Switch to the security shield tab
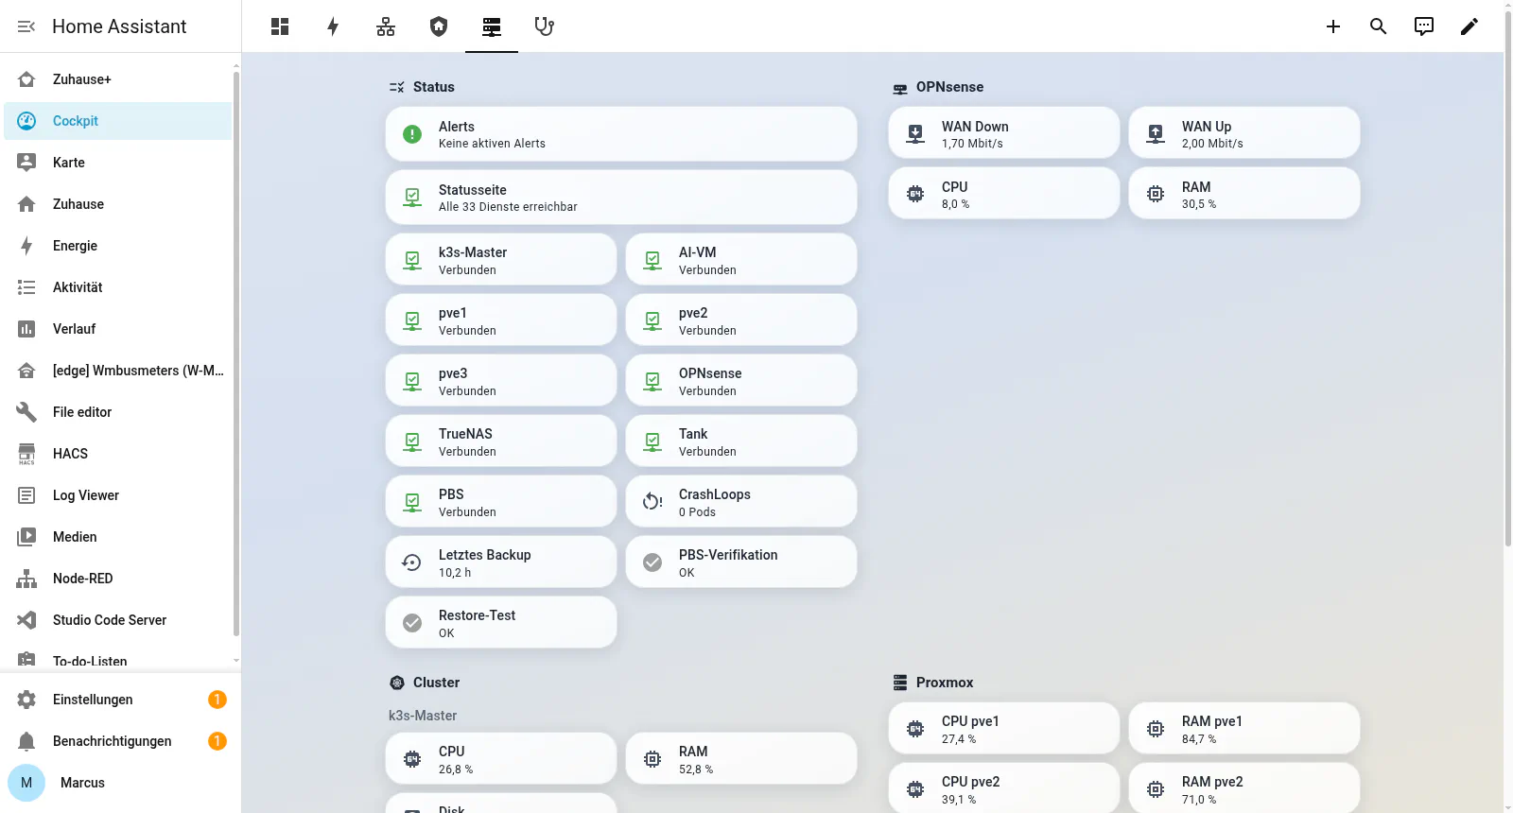The height and width of the screenshot is (813, 1513). click(439, 26)
